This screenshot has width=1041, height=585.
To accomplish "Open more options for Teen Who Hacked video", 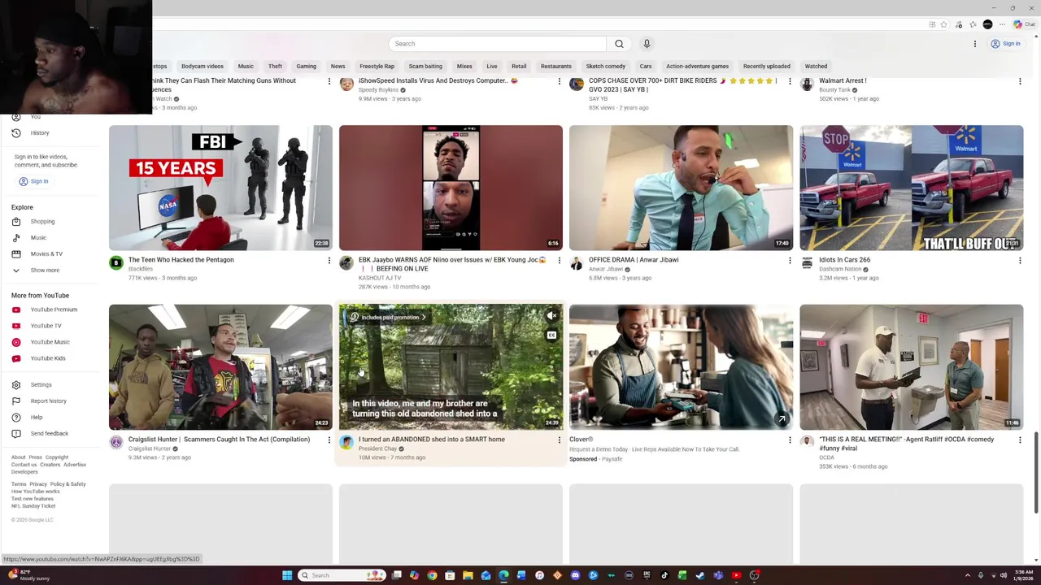I will [x=329, y=261].
